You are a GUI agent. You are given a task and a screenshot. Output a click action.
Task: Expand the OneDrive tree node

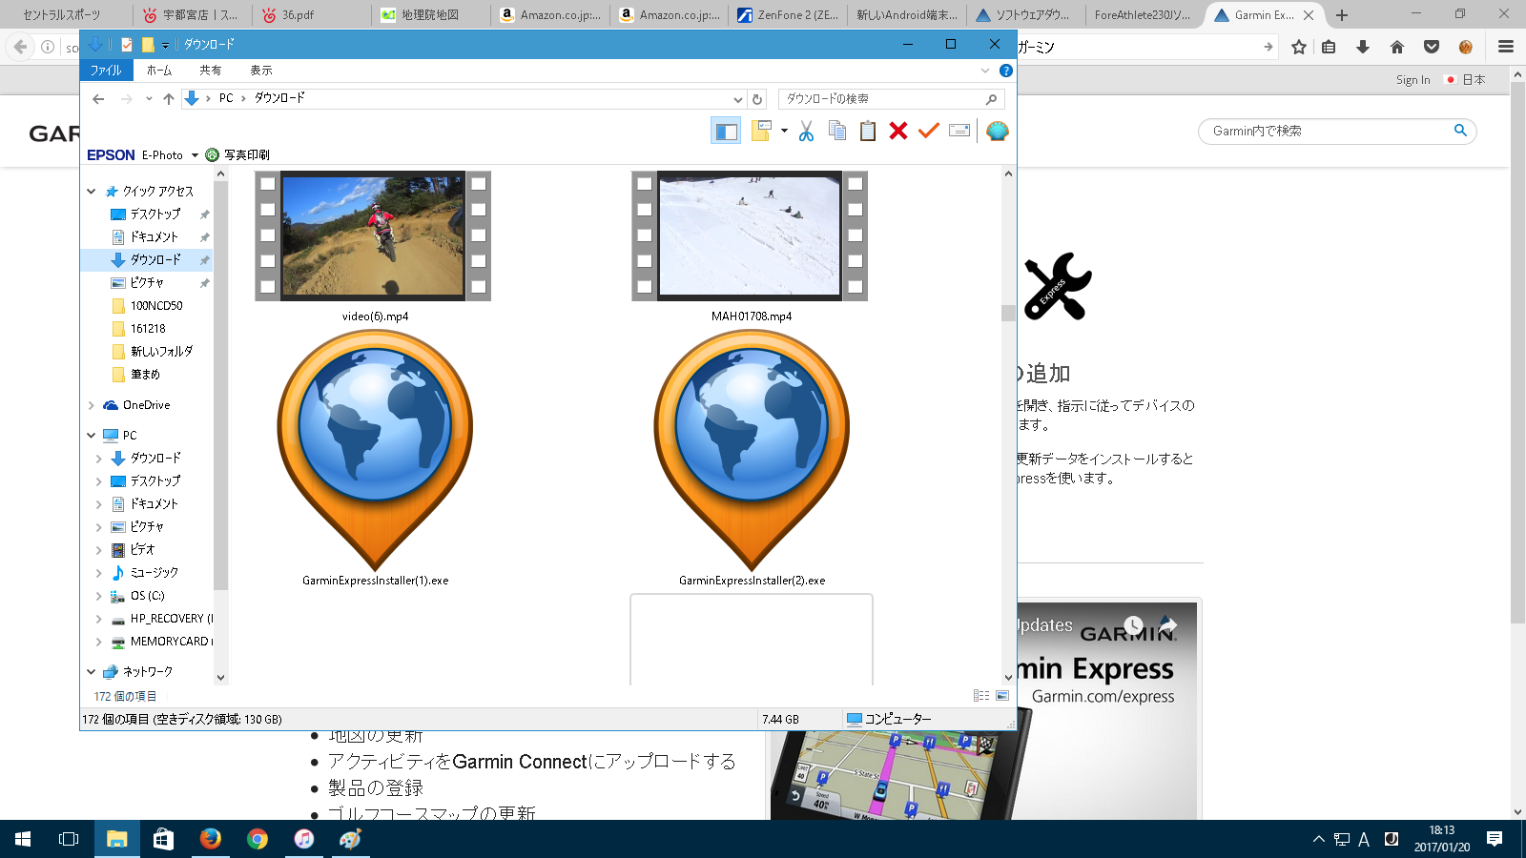click(92, 405)
